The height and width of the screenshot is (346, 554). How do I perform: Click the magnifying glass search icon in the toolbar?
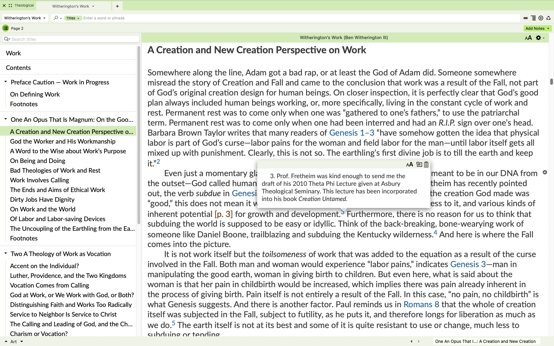(x=56, y=18)
